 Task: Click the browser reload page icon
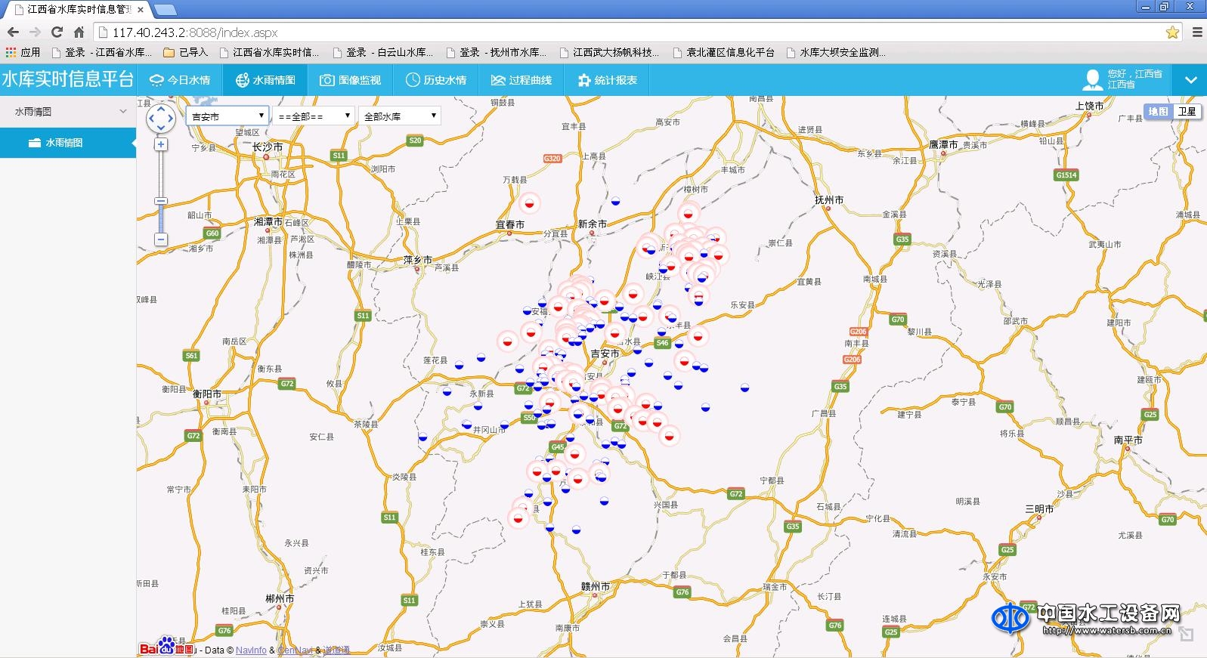[x=57, y=32]
